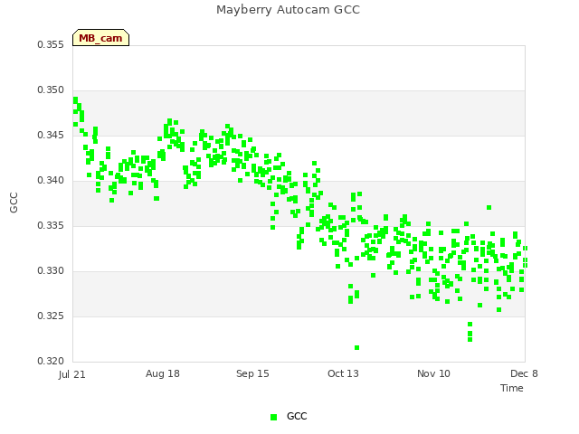579x434 pixels.
Task: Click the 0.335 y-axis tick label
Action: 51,225
